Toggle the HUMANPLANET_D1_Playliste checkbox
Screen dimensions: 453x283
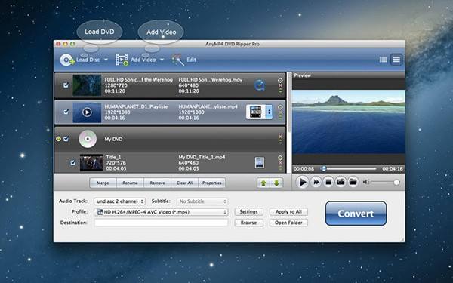[x=66, y=112]
